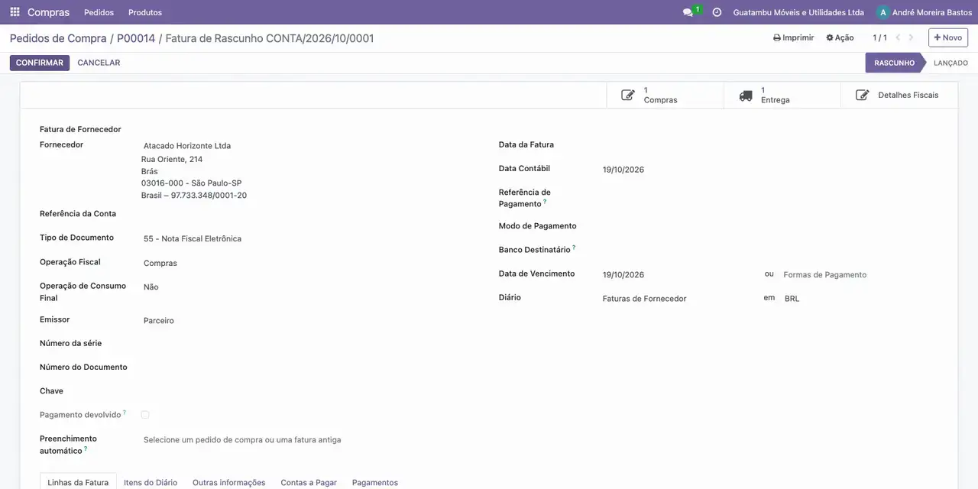Open the activities clock icon

pos(717,12)
